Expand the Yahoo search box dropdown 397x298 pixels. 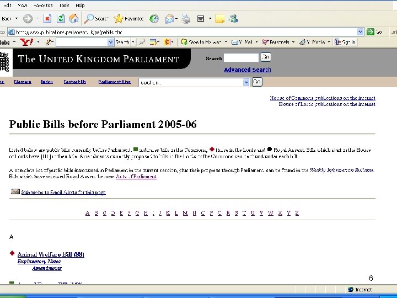click(110, 42)
